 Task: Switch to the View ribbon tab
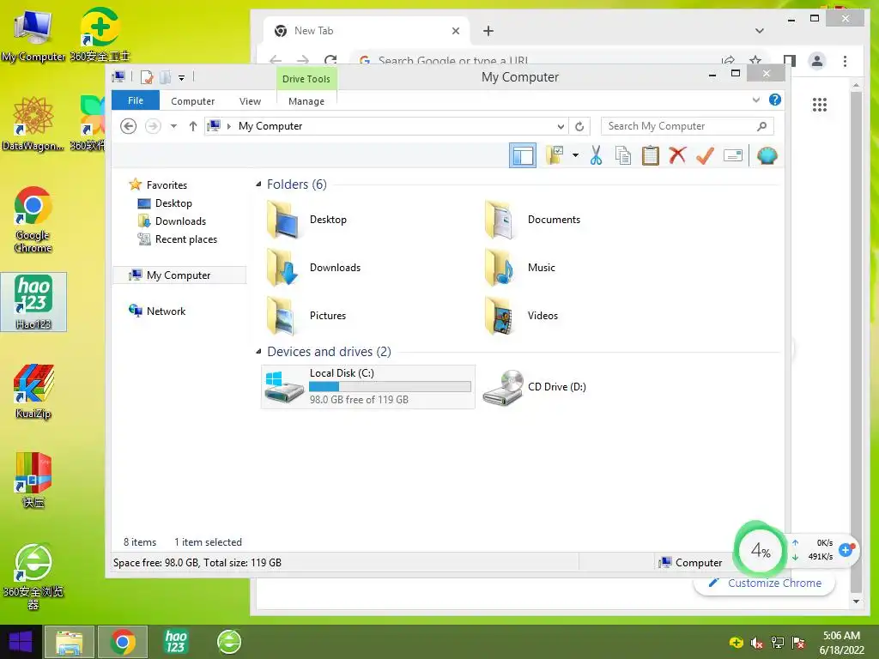point(250,101)
